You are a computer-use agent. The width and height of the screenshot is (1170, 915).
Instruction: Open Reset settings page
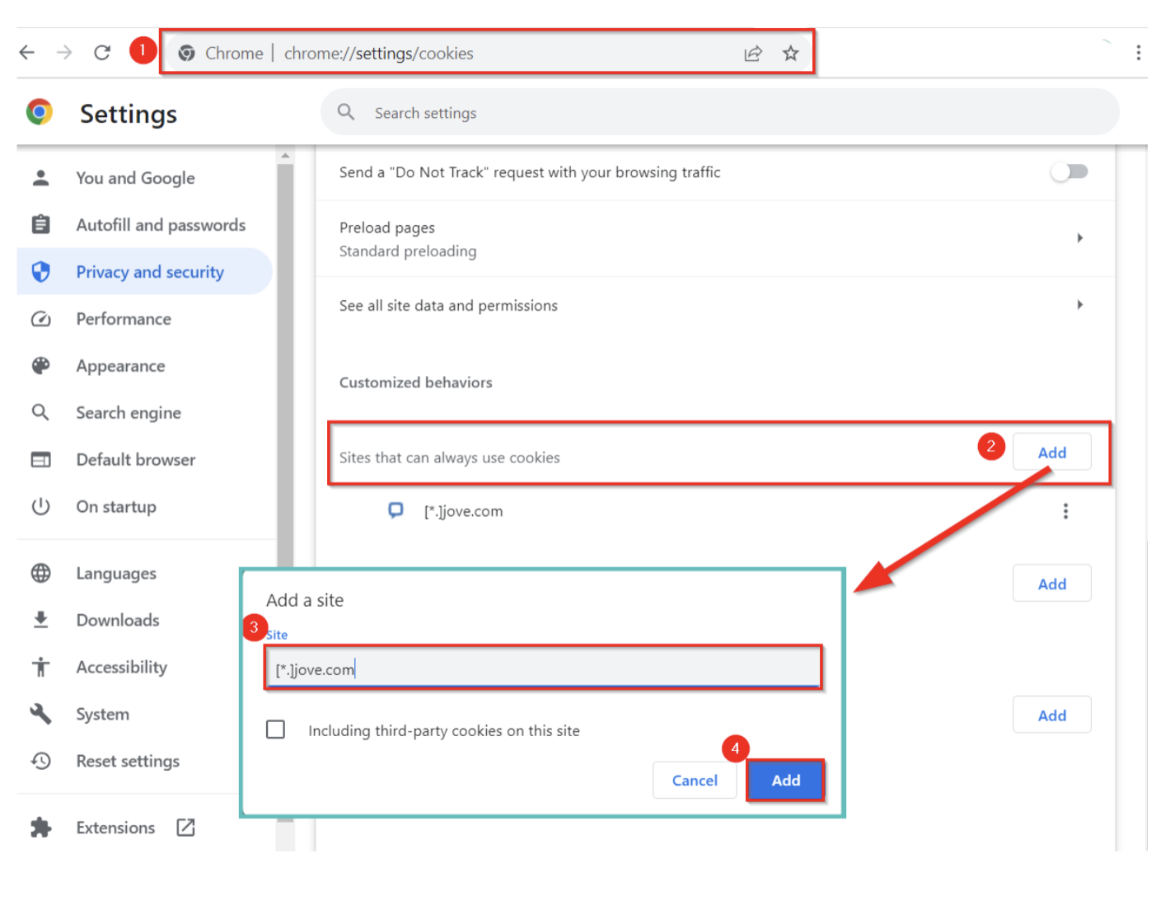click(128, 761)
